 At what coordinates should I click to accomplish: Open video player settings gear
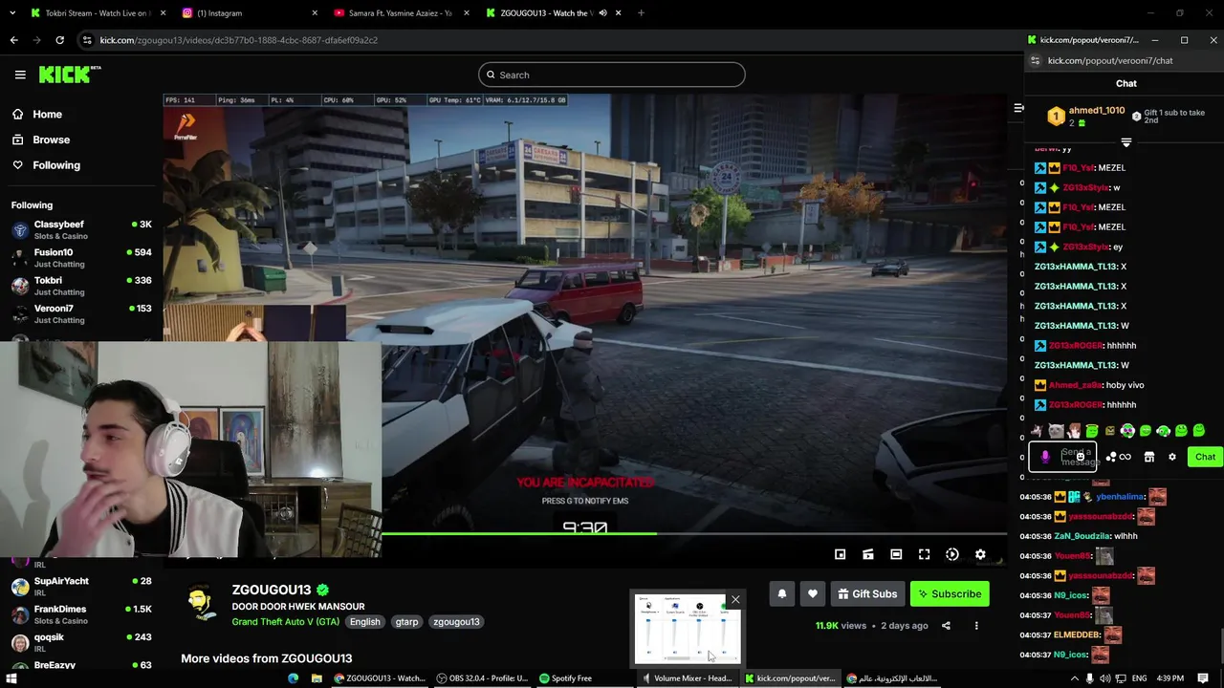pos(980,554)
